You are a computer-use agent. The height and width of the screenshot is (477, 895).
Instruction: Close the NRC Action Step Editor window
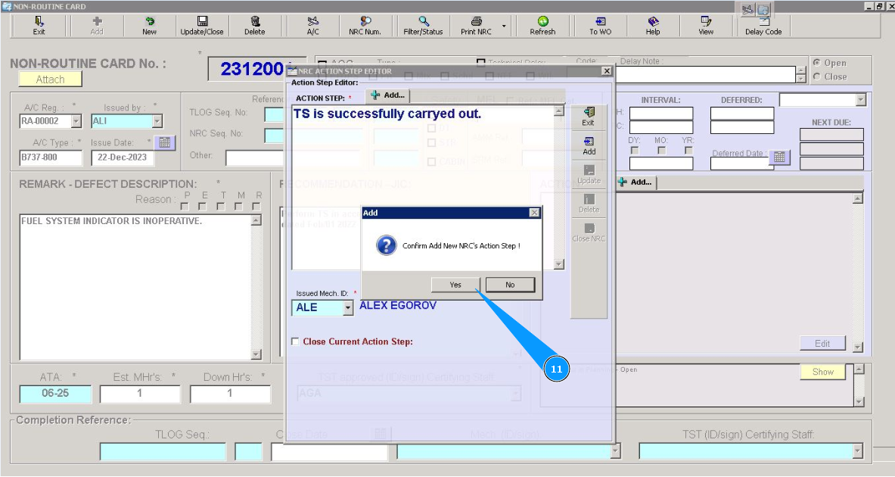pyautogui.click(x=607, y=71)
